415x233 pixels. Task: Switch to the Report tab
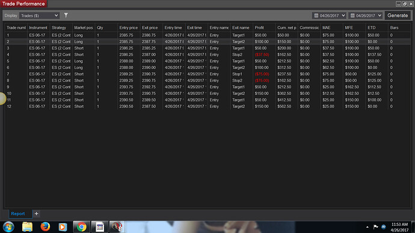click(18, 213)
